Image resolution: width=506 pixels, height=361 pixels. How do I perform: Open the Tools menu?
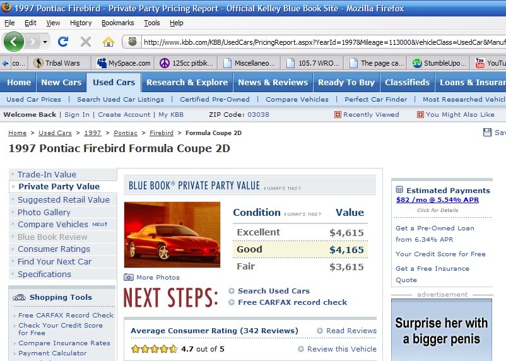click(151, 23)
